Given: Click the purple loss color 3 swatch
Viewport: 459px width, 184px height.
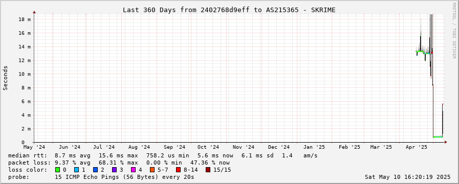Looking at the screenshot, I should pos(114,170).
